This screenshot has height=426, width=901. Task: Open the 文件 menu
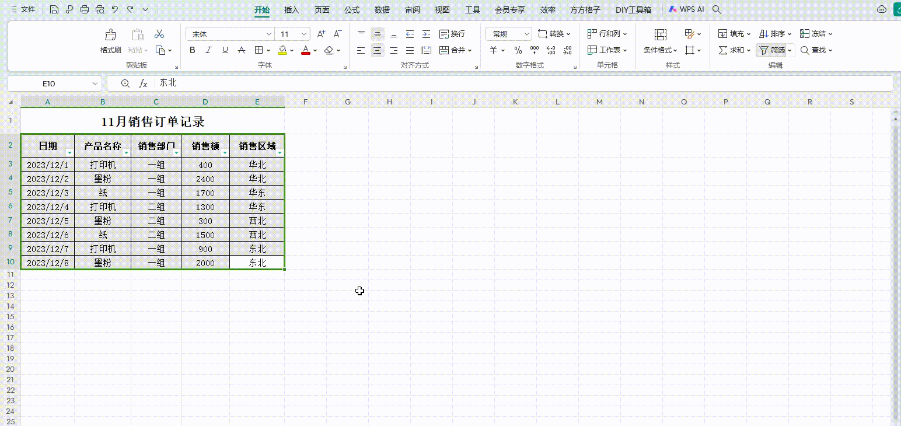tap(23, 9)
